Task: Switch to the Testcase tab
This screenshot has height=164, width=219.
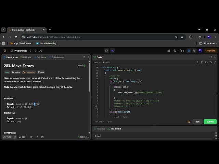Action: [x=99, y=129]
